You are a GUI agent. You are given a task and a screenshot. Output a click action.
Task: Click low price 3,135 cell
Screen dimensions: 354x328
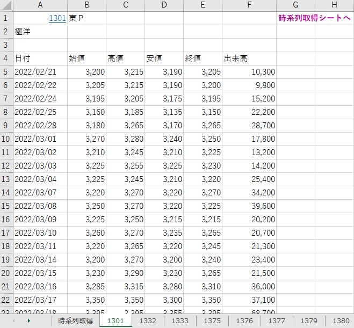point(164,112)
